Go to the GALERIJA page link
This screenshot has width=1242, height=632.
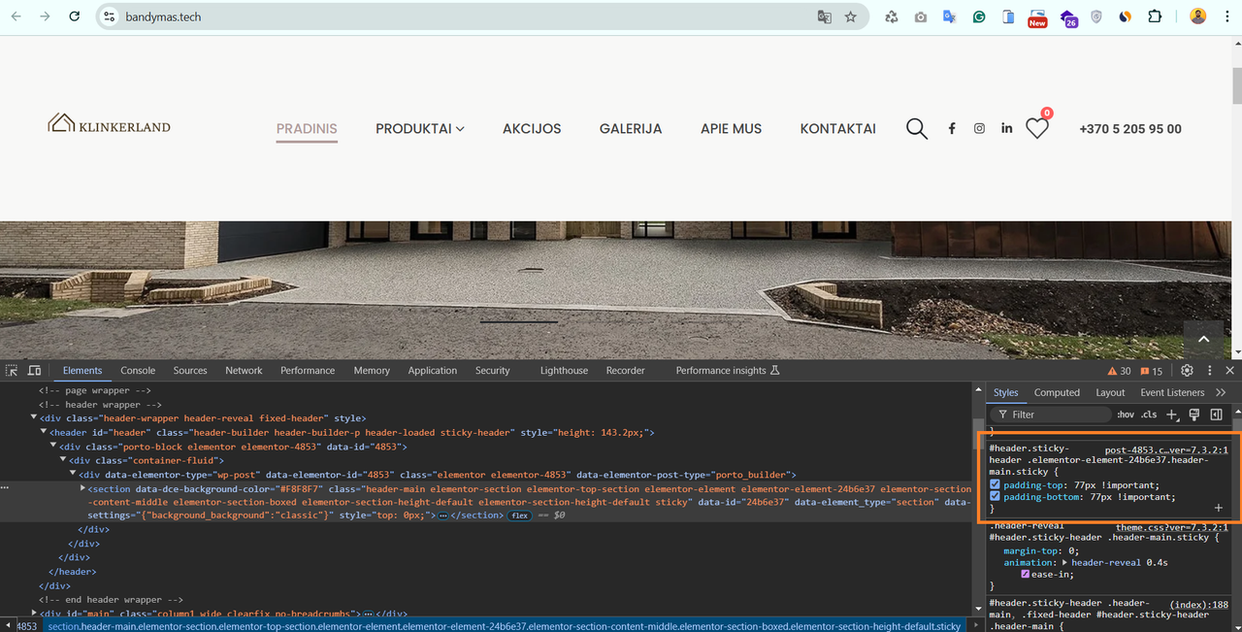pyautogui.click(x=631, y=128)
